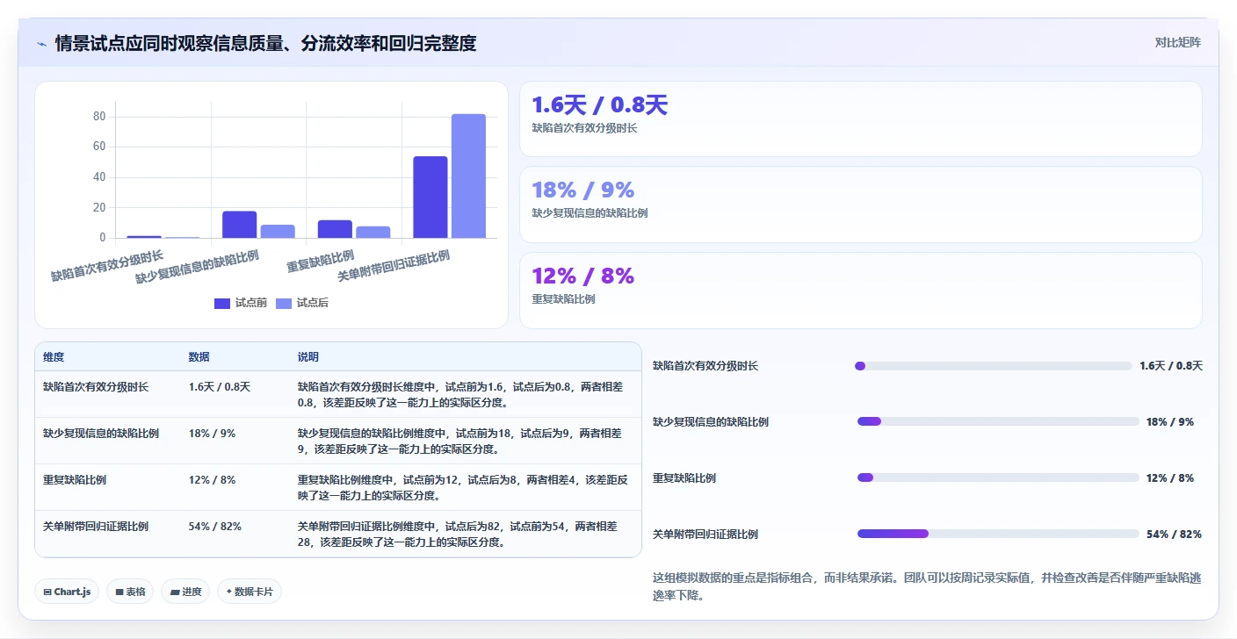Screen dimensions: 1237x639
Task: Click the progress bar for 缺少复现信息的缺陷比例
Action: (x=998, y=421)
